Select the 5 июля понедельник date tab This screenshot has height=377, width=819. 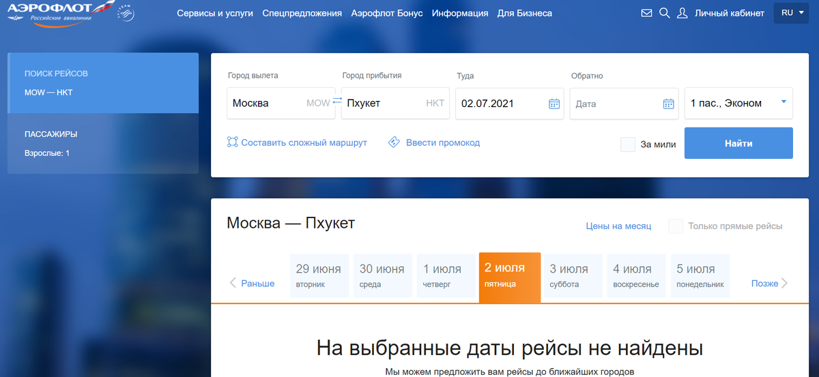[700, 275]
